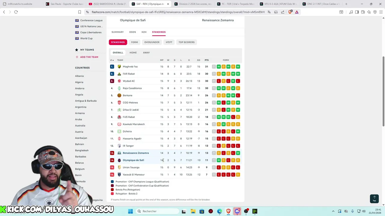Click the Brave browser taskbar icon
The height and width of the screenshot is (216, 385).
(x=228, y=211)
